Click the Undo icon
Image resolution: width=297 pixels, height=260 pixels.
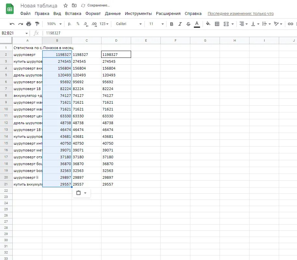click(x=12, y=24)
